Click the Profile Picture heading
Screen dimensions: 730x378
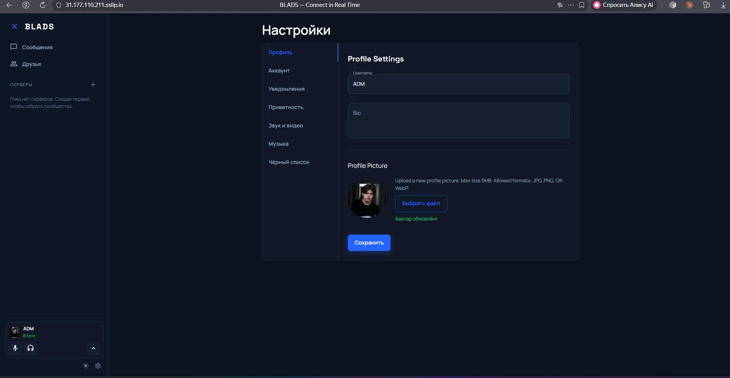[367, 166]
